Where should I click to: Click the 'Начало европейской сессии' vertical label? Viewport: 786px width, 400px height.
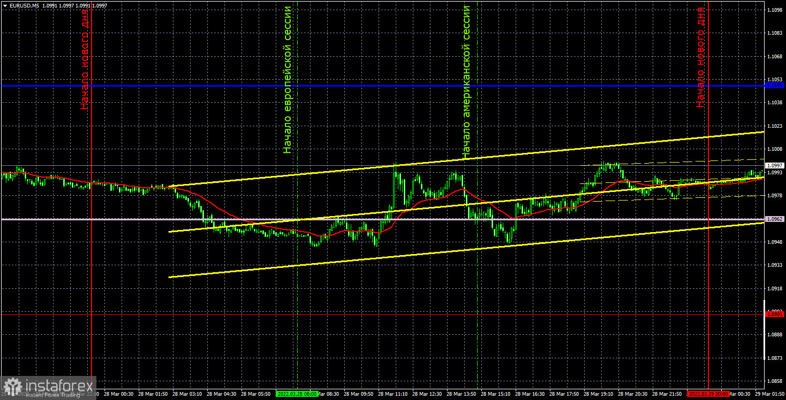[288, 80]
